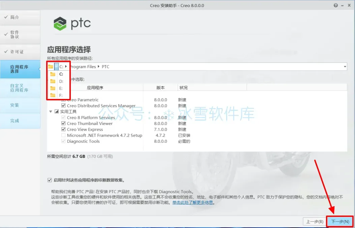Close the Creo installer window
Viewport: 355px width, 228px height.
349,5
